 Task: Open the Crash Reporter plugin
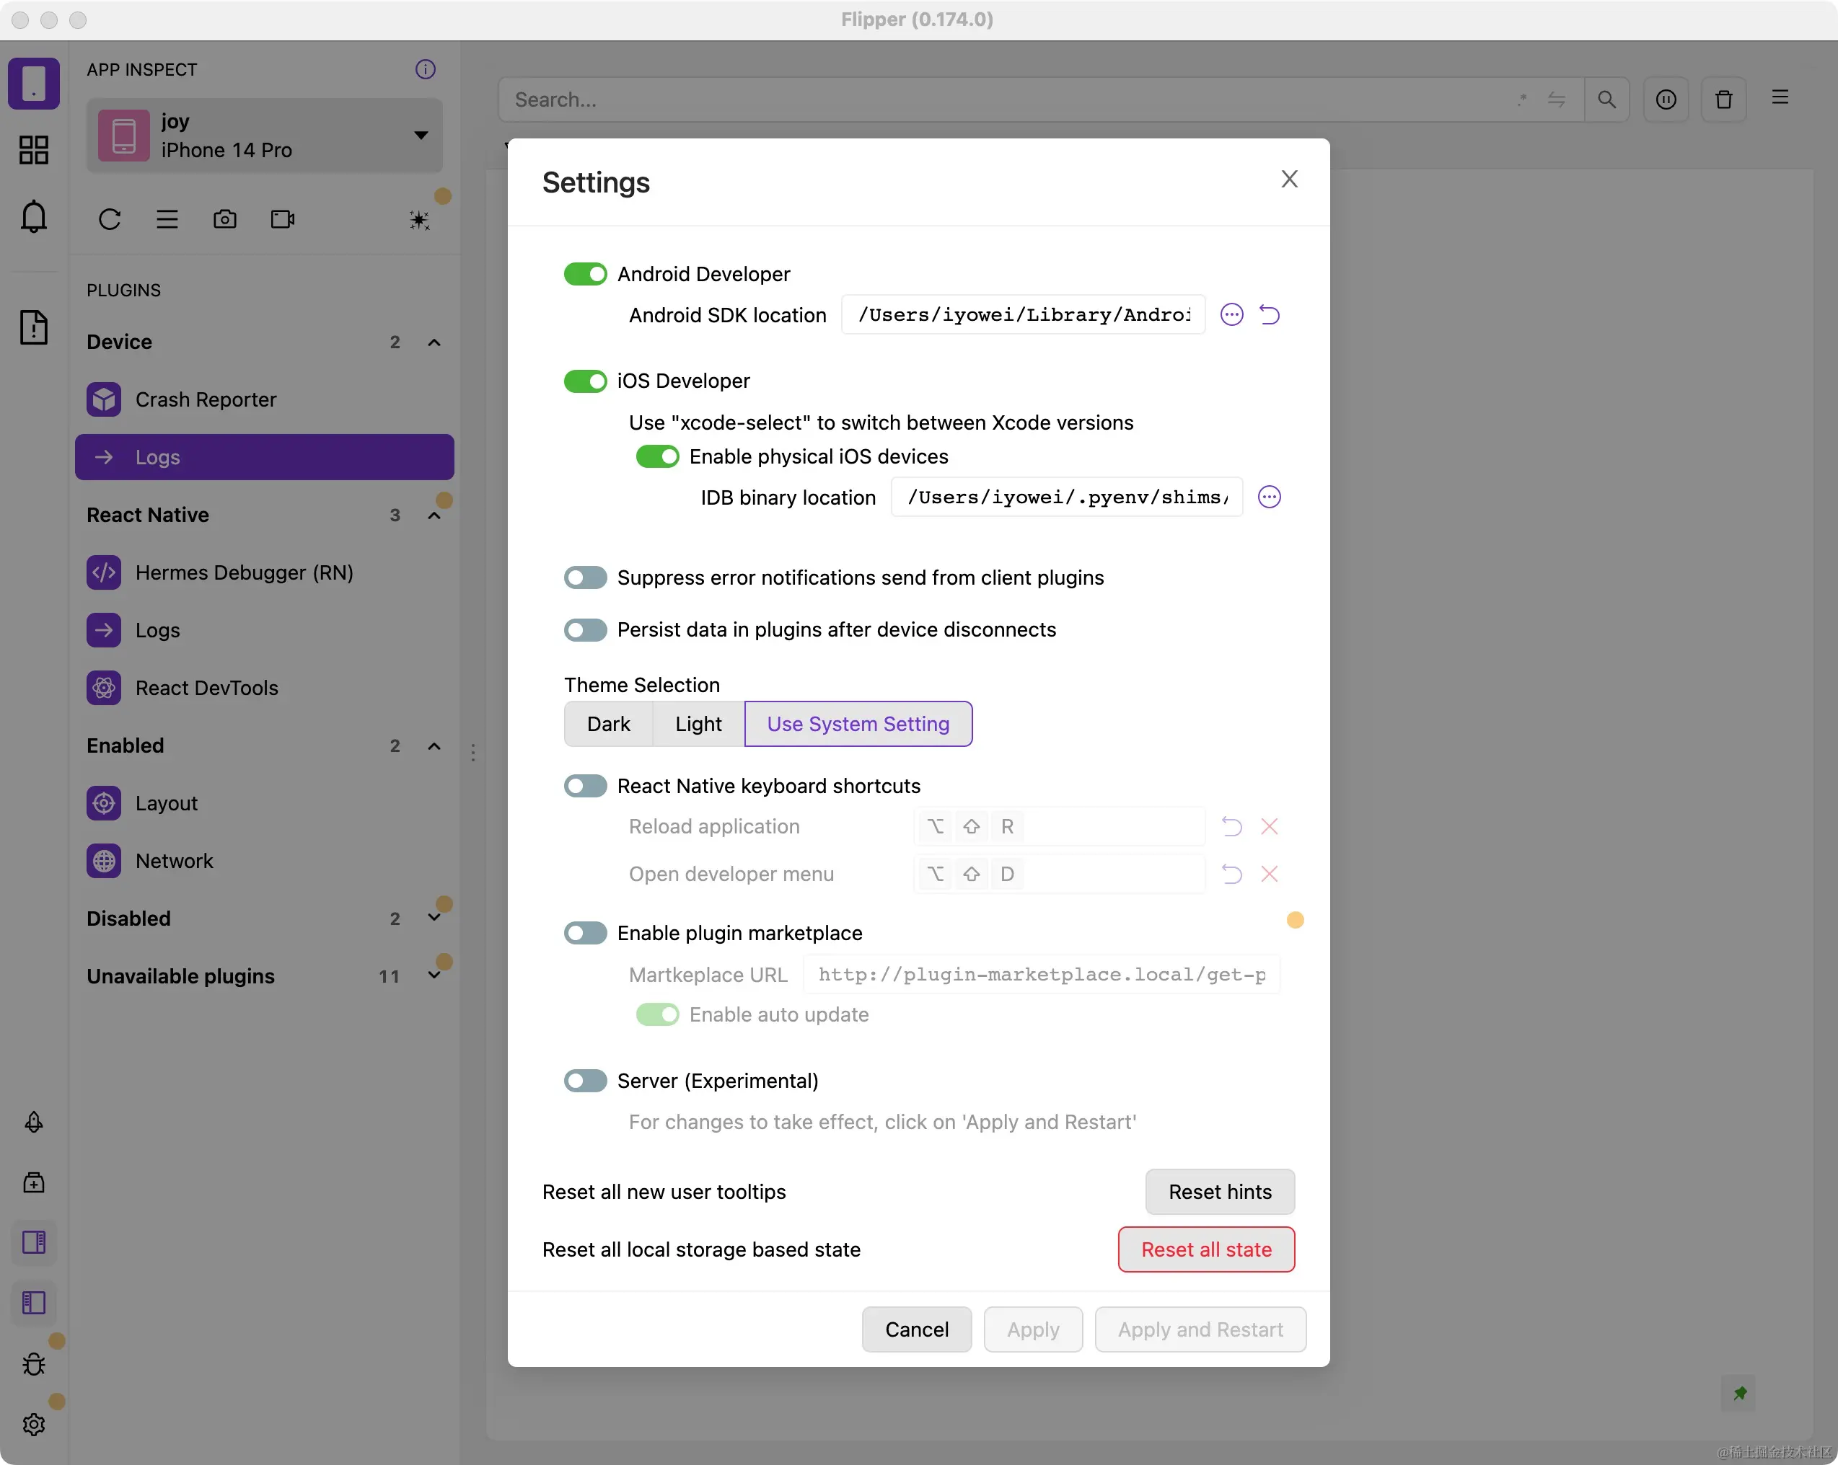(264, 399)
